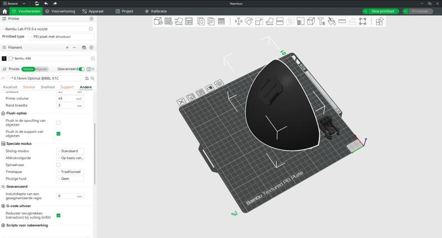The image size is (442, 238).
Task: Select the Color painting bucket tool
Action: pos(332,21)
